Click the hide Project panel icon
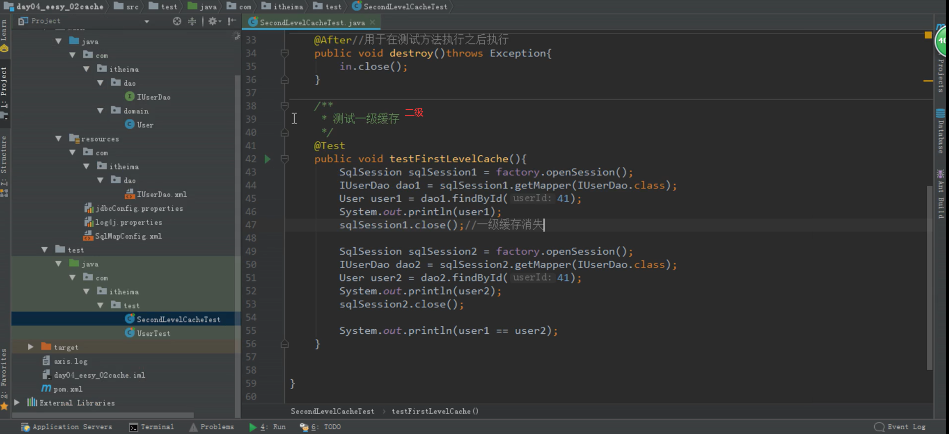 [x=232, y=21]
